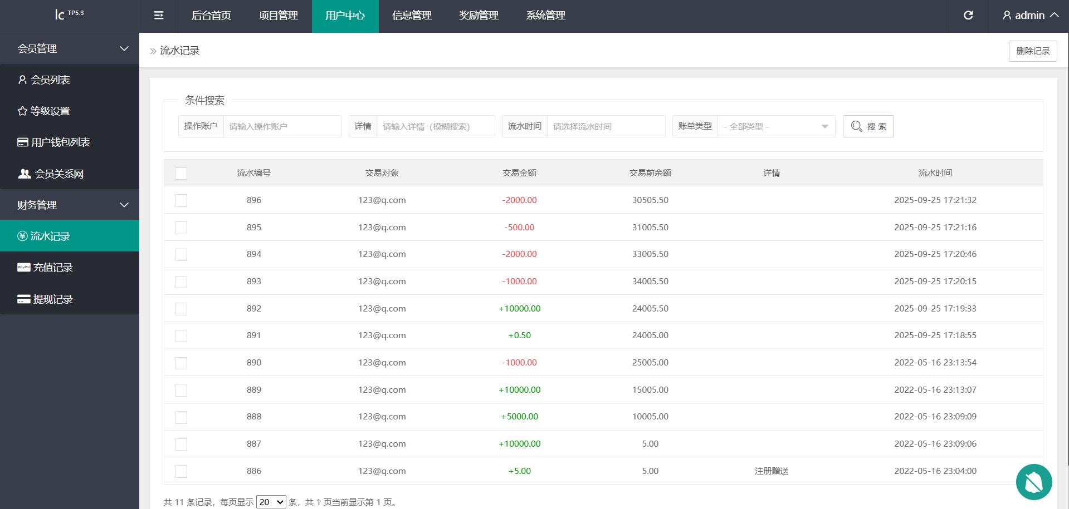
Task: Check the box for record 896
Action: point(181,201)
